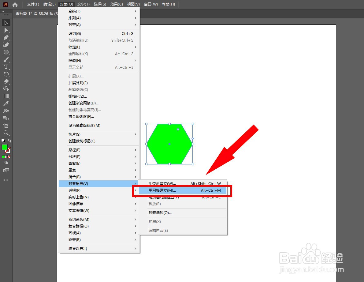Select the Polygon shape tool

(x=6, y=52)
